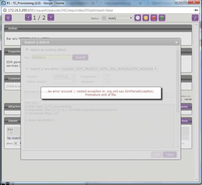Click the Key column sort header
Screen dimensions: 202x185
pos(10,131)
